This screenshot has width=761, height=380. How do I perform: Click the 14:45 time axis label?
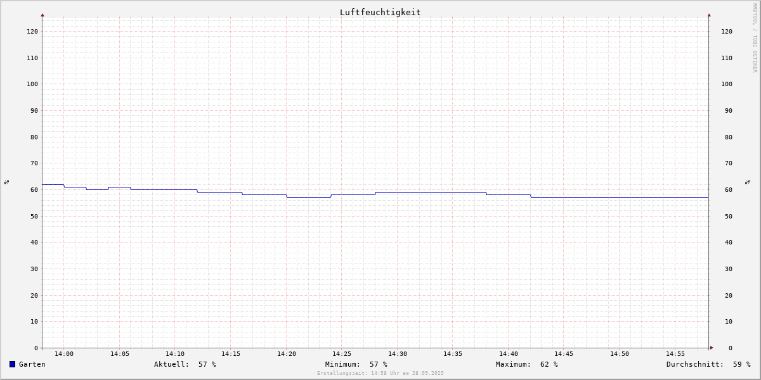[564, 354]
